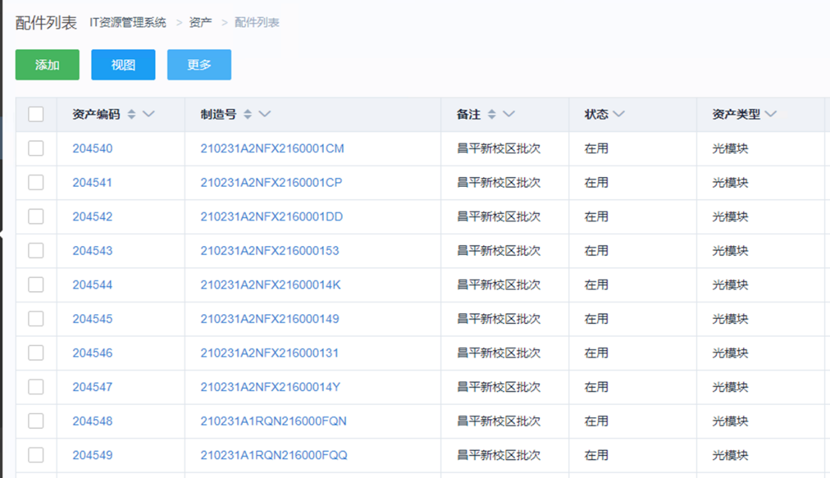Open asset code 204544

[x=92, y=284]
